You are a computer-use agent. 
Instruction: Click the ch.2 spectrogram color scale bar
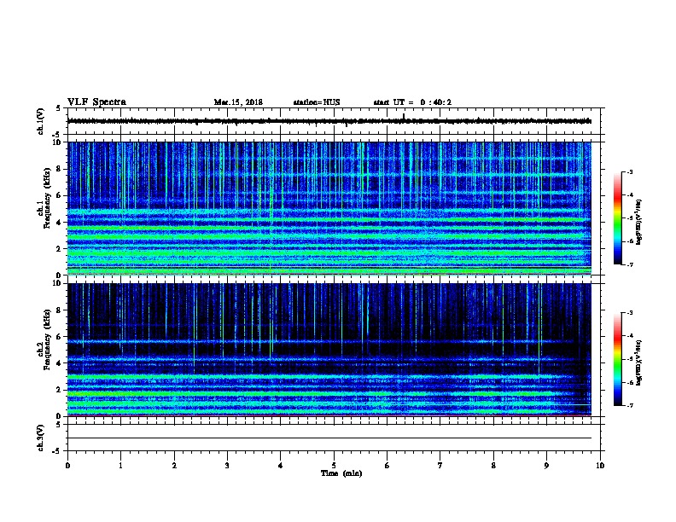[617, 359]
